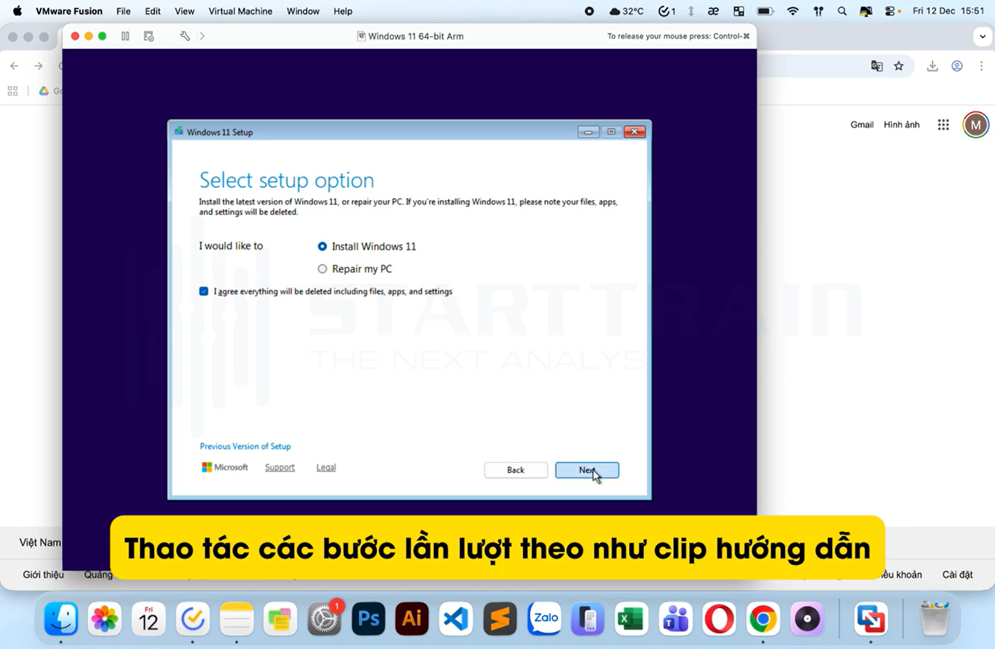This screenshot has height=649, width=995.
Task: Open VM settings with the wrench icon
Action: [185, 36]
